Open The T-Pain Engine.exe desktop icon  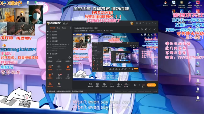[x=182, y=4]
